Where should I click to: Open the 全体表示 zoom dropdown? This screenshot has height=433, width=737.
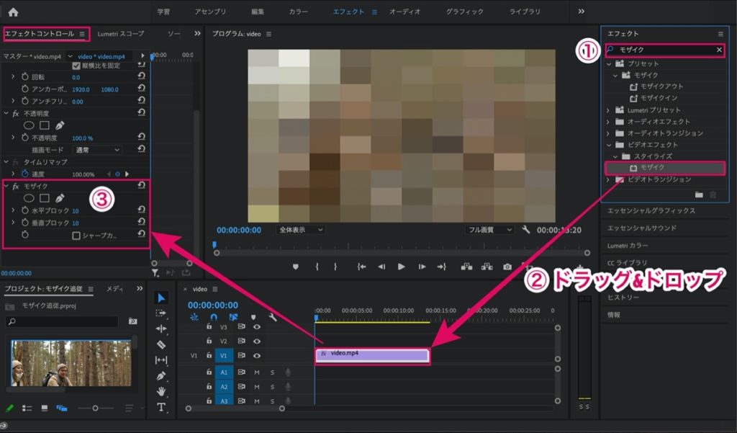coord(300,230)
